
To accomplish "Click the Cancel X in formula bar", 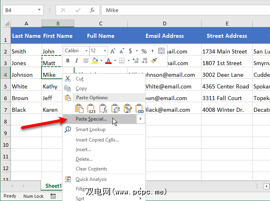I will tap(63, 10).
